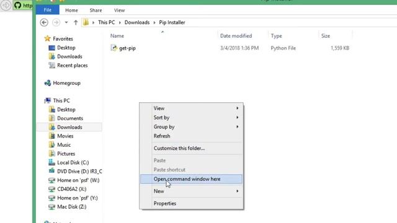This screenshot has height=223, width=397.
Task: Click the Documents folder icon
Action: pyautogui.click(x=51, y=118)
